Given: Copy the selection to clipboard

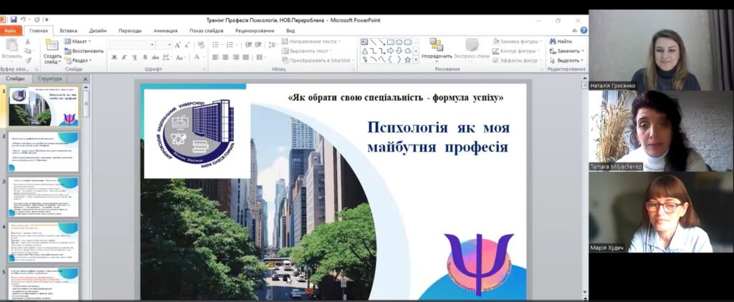Looking at the screenshot, I should coord(28,51).
